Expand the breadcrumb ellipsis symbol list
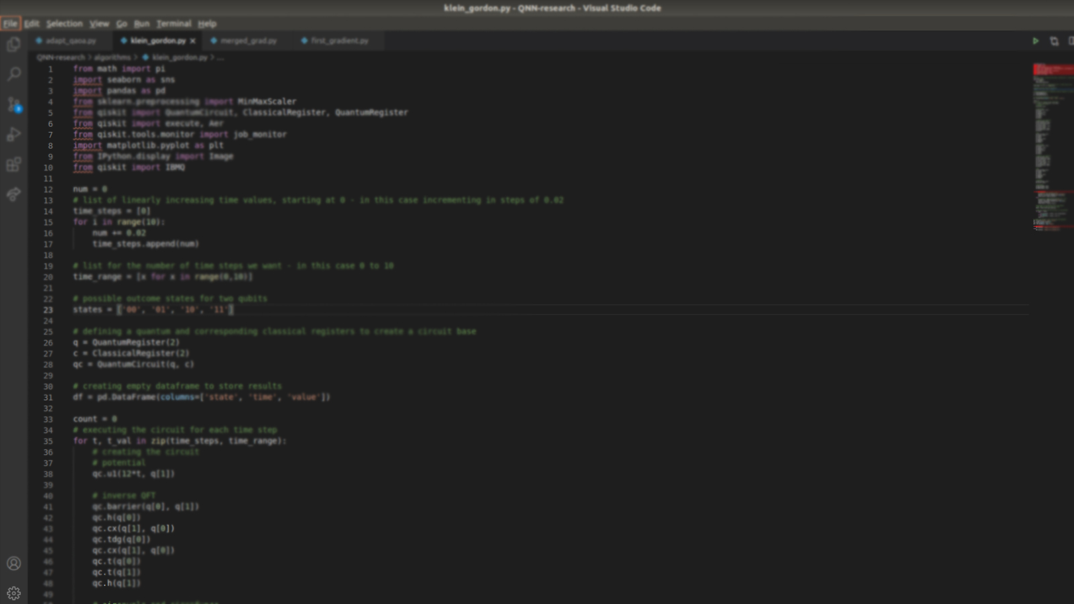The height and width of the screenshot is (604, 1074). 220,58
